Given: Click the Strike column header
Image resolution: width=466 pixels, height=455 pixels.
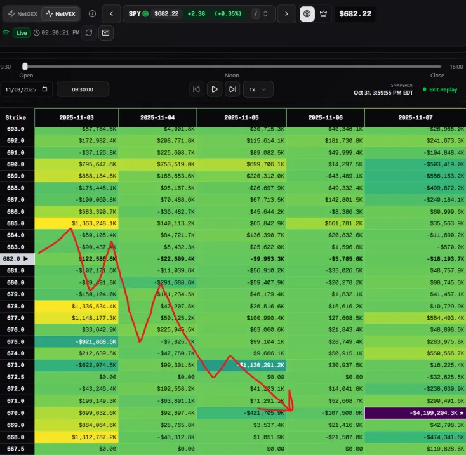Looking at the screenshot, I should (15, 117).
